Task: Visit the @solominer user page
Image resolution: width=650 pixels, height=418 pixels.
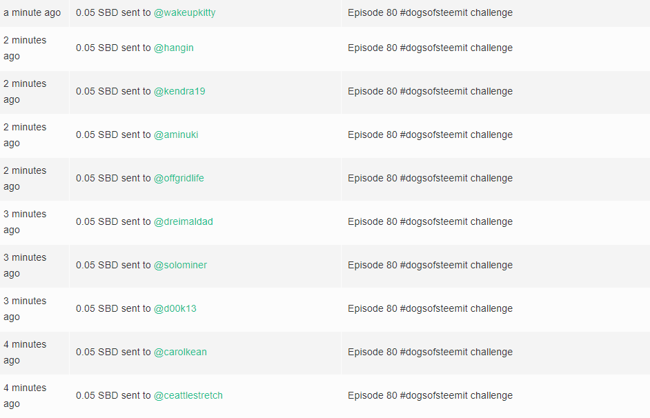Action: tap(180, 265)
